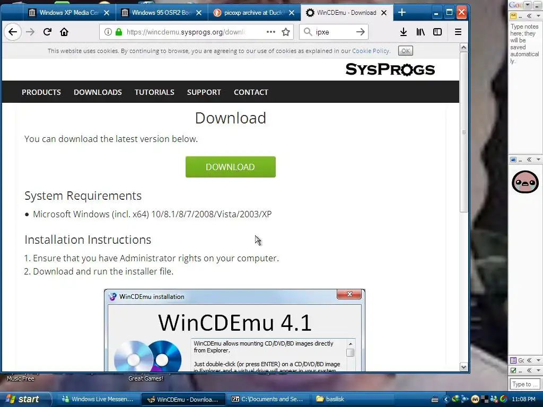Switch to Windows Live Messenger taskbar item
The image size is (543, 407).
98,399
